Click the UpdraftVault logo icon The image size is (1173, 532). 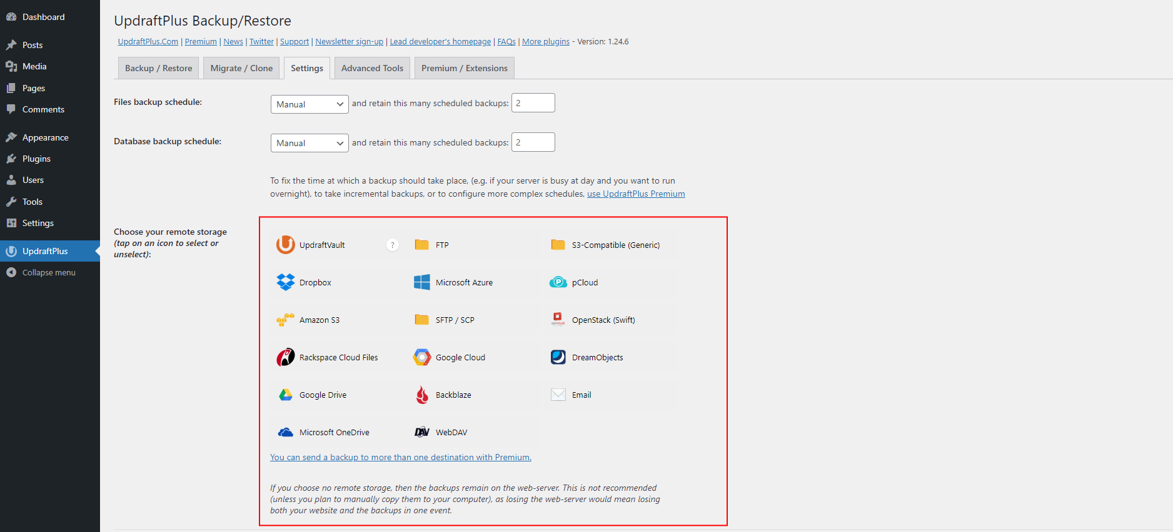click(x=286, y=245)
